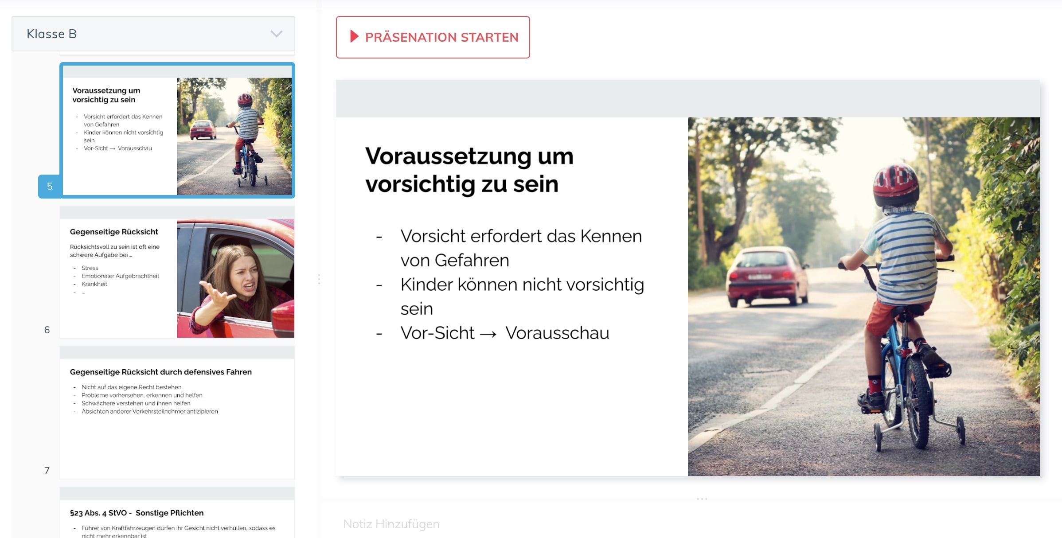Open the §23 Abs. 4 StVO slide
This screenshot has width=1062, height=538.
point(177,513)
